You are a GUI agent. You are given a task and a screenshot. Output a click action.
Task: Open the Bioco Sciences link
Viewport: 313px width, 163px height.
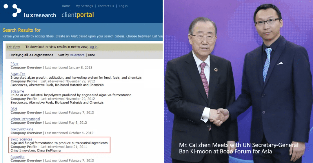pyautogui.click(x=21, y=139)
